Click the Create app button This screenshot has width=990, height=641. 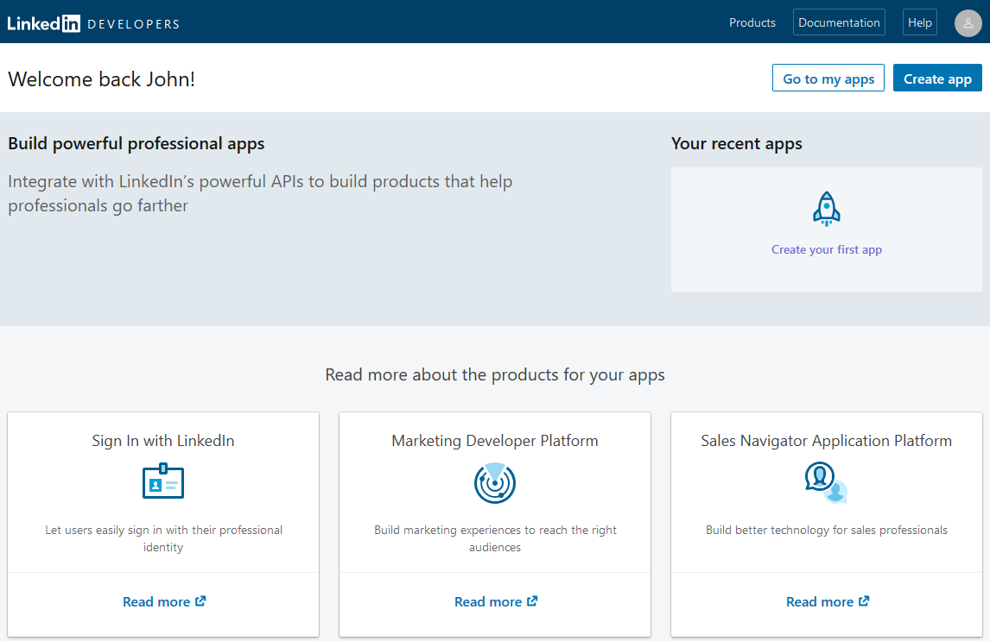[937, 79]
